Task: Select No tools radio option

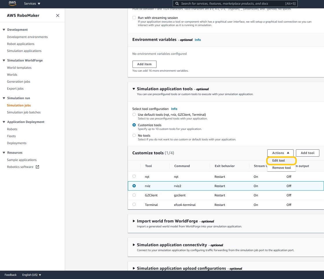Action: (x=134, y=135)
